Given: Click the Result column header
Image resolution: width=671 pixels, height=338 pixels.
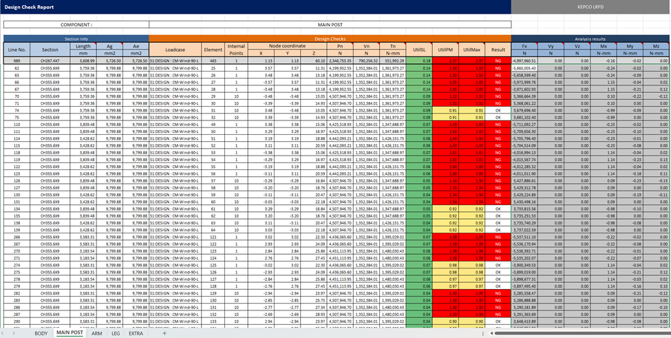Looking at the screenshot, I should [x=498, y=50].
